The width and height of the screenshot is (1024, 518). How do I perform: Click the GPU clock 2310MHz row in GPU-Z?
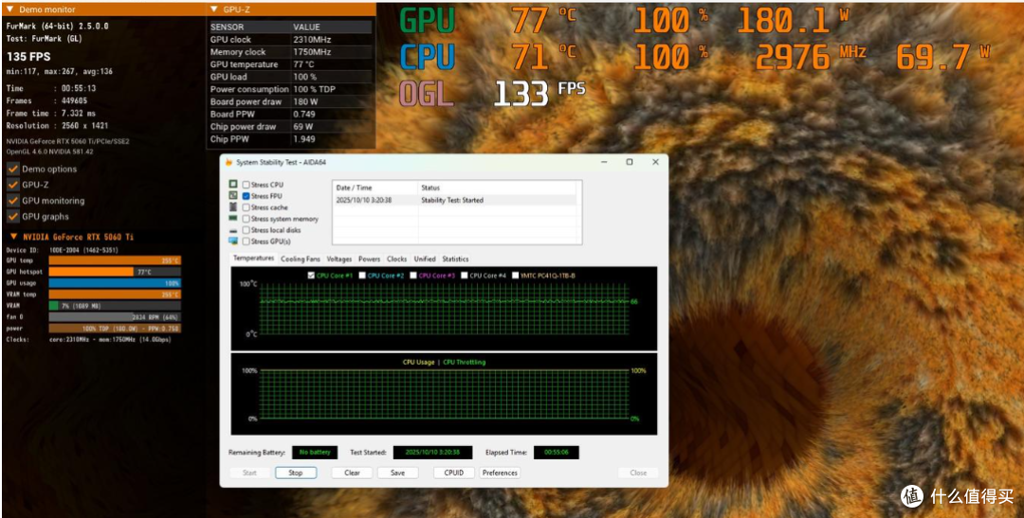[291, 39]
